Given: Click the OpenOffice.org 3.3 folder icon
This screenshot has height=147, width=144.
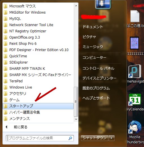Looking at the screenshot, I should [x=5, y=37].
